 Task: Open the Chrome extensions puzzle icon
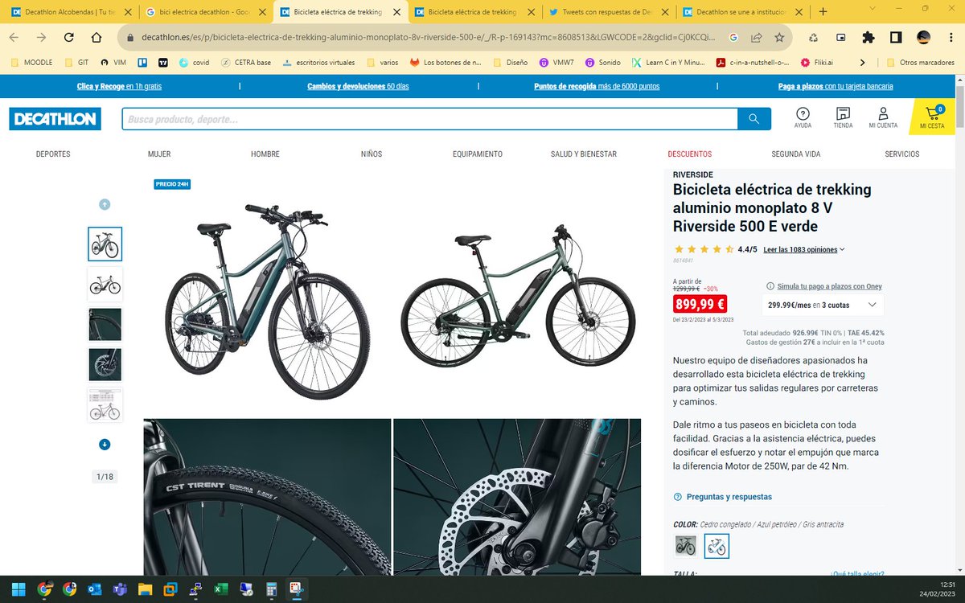click(x=868, y=37)
